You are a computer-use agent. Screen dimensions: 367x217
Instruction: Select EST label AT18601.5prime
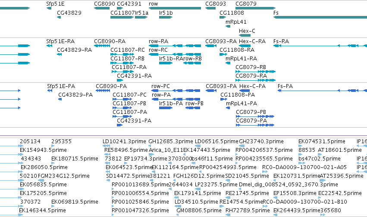pos(340,150)
